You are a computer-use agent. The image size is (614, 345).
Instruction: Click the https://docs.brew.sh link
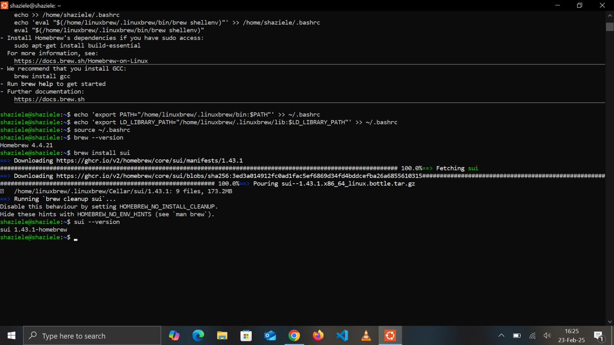click(x=50, y=99)
